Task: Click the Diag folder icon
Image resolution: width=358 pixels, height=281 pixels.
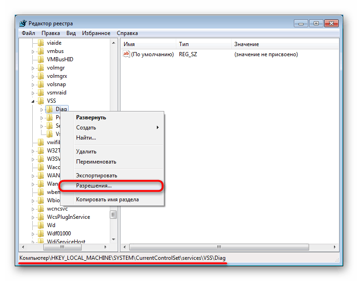Action: (x=49, y=109)
